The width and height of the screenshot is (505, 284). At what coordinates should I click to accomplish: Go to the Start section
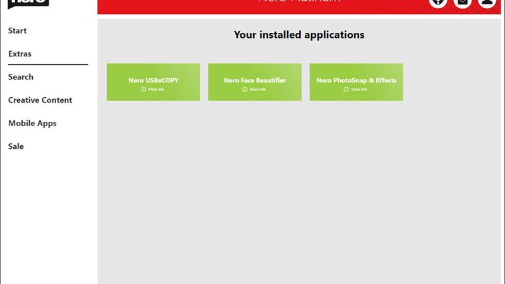tap(18, 30)
